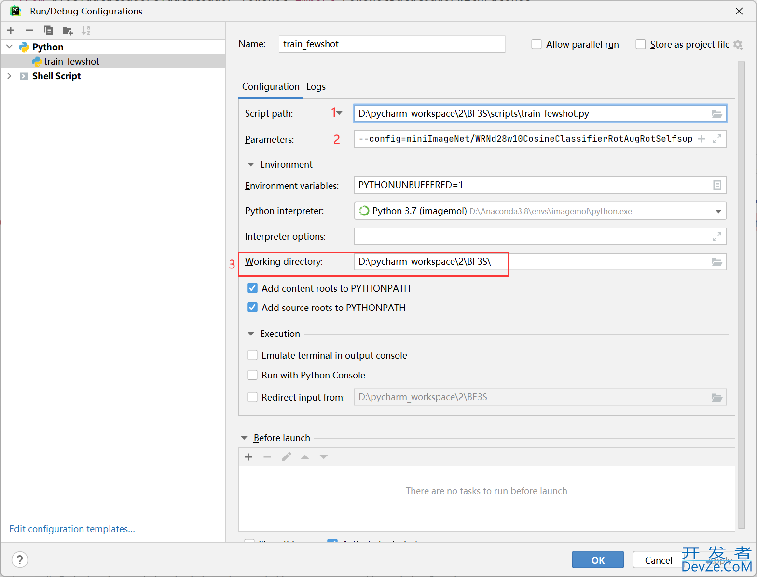Viewport: 757px width, 577px height.
Task: Close the Run/Debug Configurations dialog
Action: [x=739, y=11]
